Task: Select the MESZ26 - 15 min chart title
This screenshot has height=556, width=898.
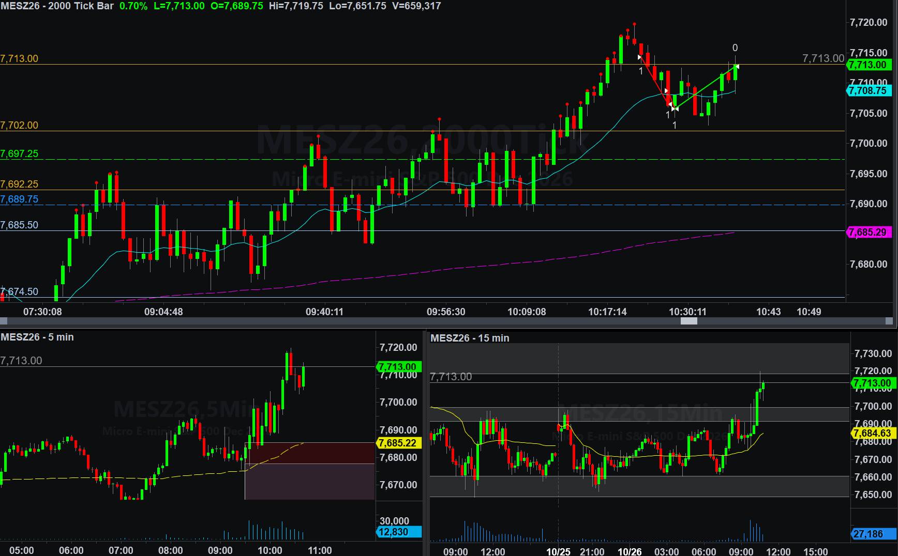Action: (x=470, y=338)
